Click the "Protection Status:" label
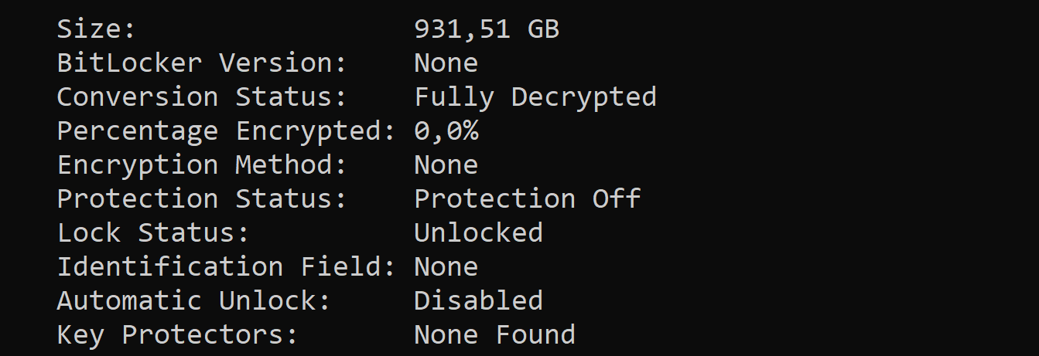Screen dimensions: 1039x356 point(201,199)
